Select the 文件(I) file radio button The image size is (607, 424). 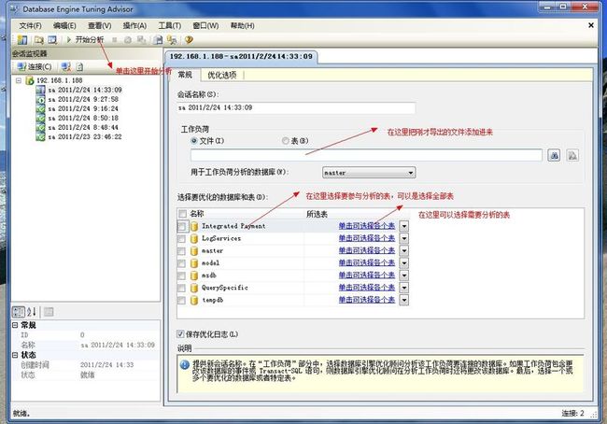tap(194, 141)
